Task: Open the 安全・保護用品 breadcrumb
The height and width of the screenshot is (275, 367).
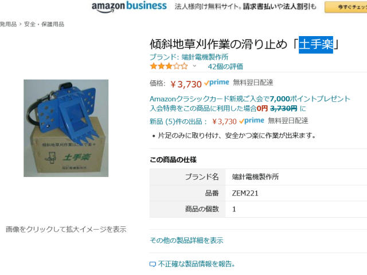Action: pos(44,24)
